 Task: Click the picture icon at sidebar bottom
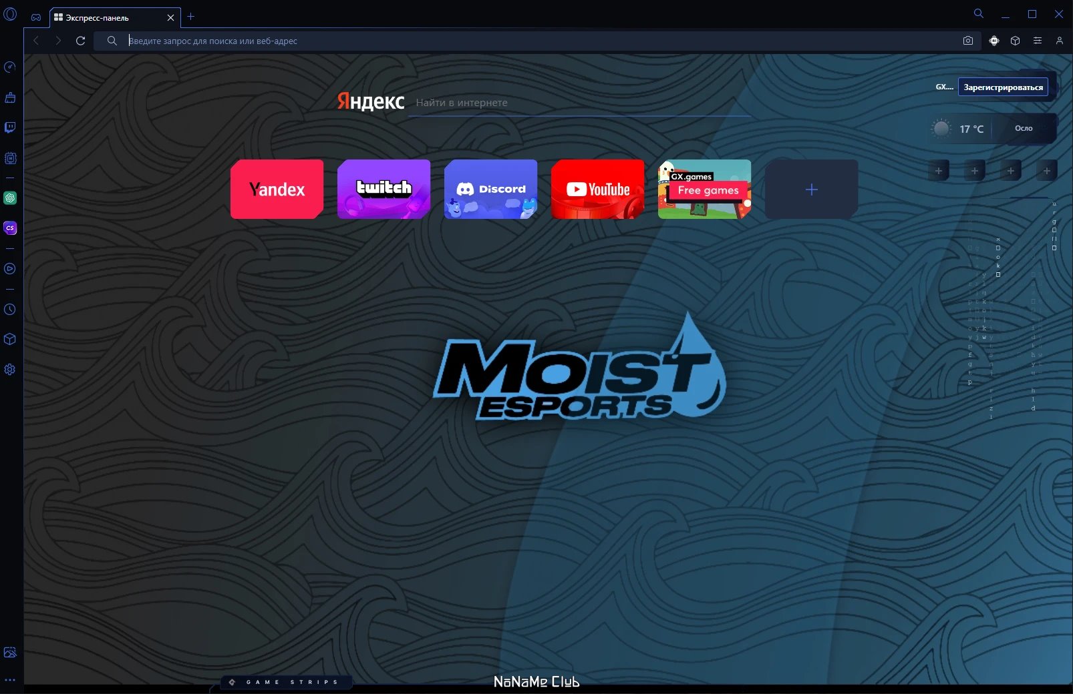[10, 653]
